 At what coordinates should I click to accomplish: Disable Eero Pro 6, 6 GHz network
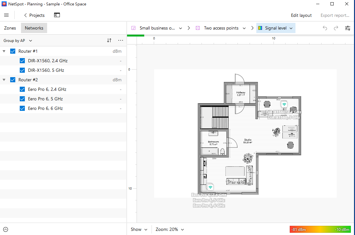[x=22, y=108]
